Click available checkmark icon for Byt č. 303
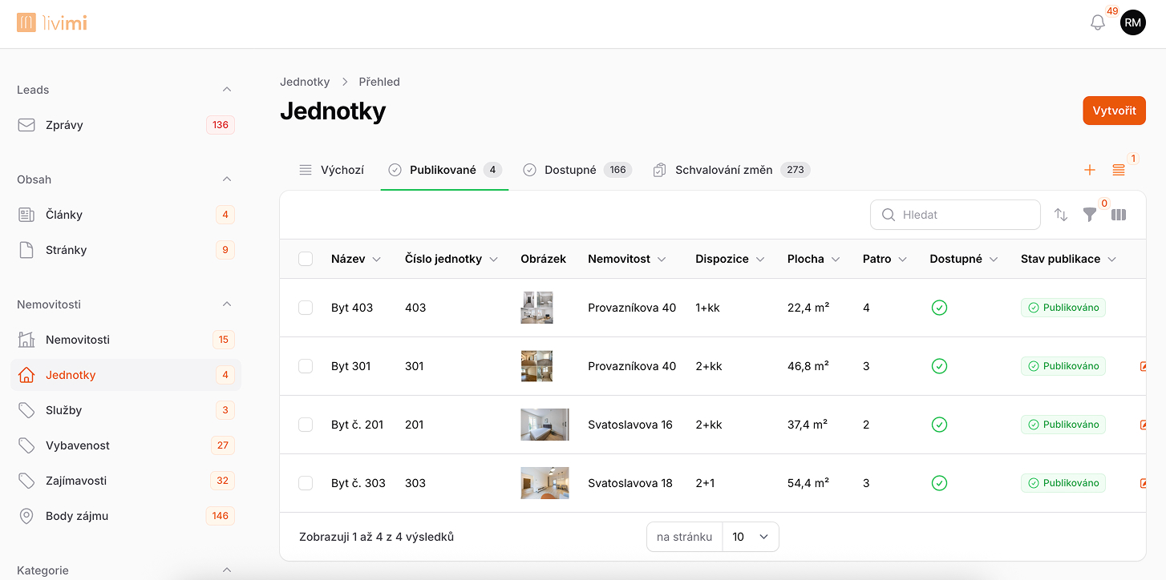Image resolution: width=1166 pixels, height=580 pixels. point(939,483)
